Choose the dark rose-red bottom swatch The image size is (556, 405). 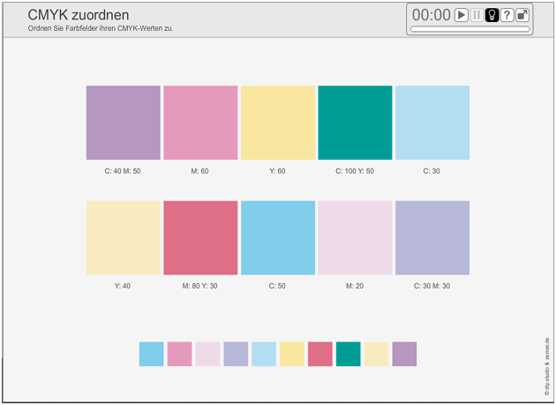(319, 354)
